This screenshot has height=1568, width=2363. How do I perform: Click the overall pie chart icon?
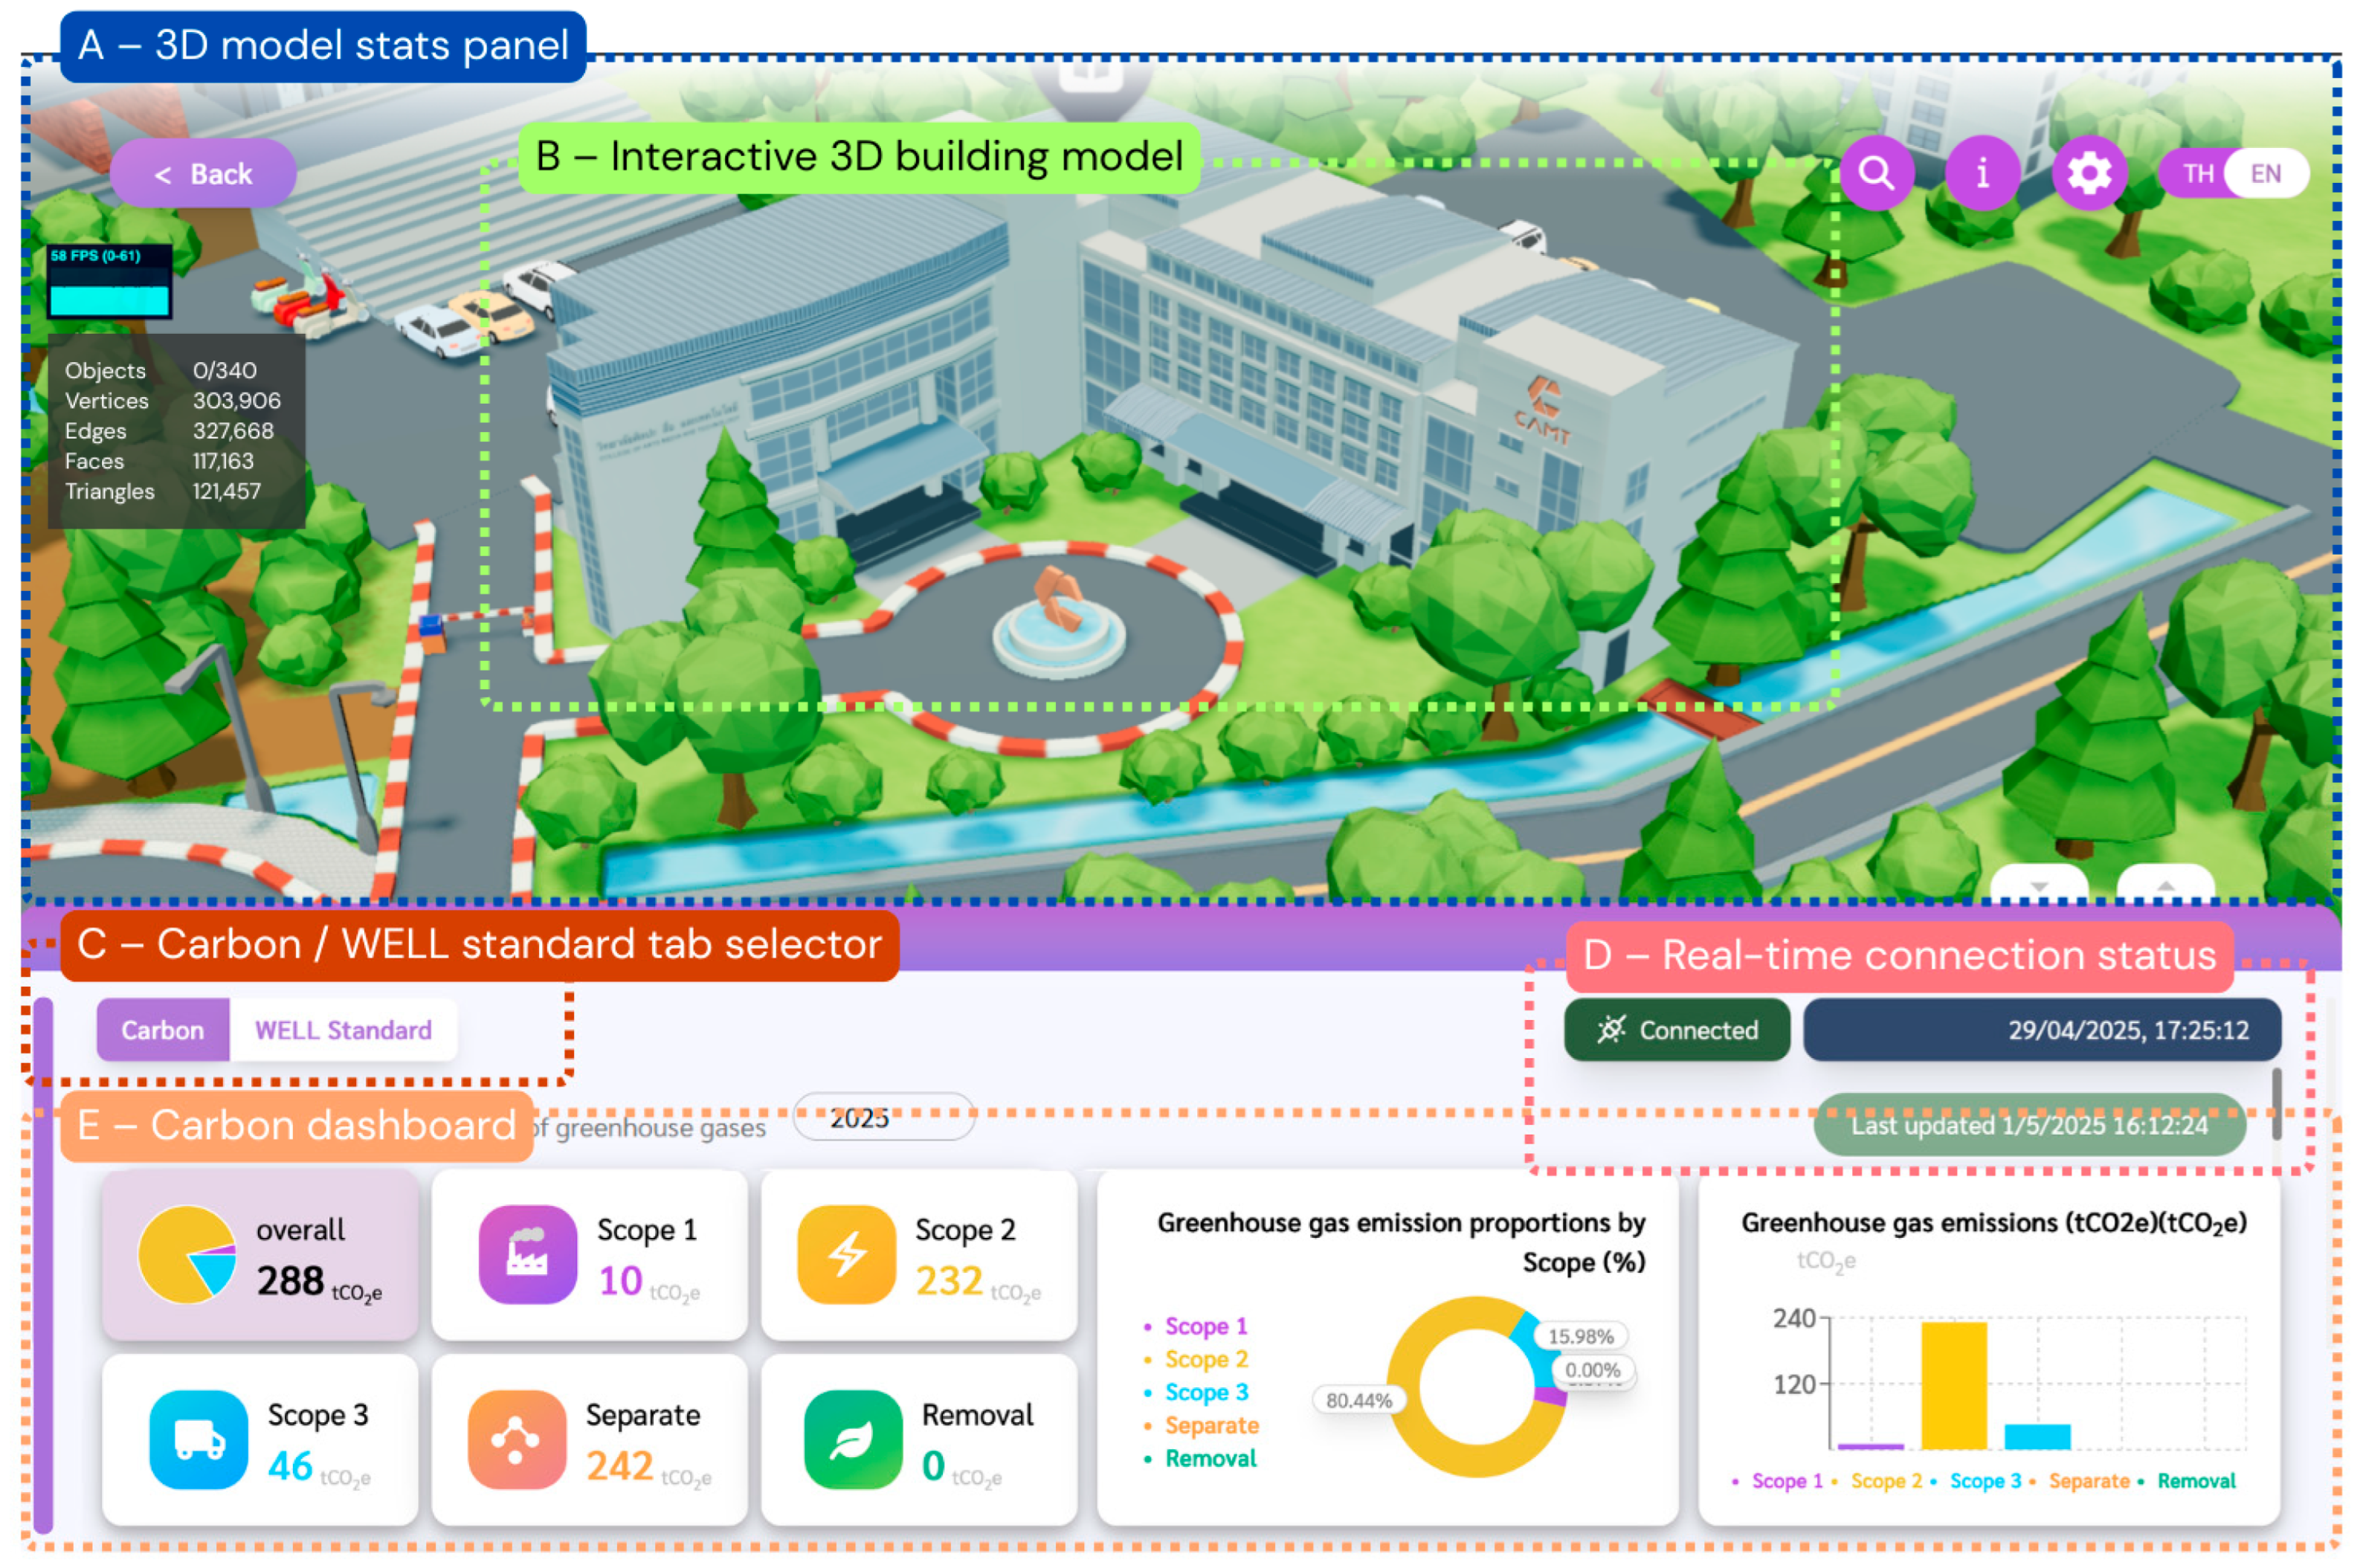[x=187, y=1254]
